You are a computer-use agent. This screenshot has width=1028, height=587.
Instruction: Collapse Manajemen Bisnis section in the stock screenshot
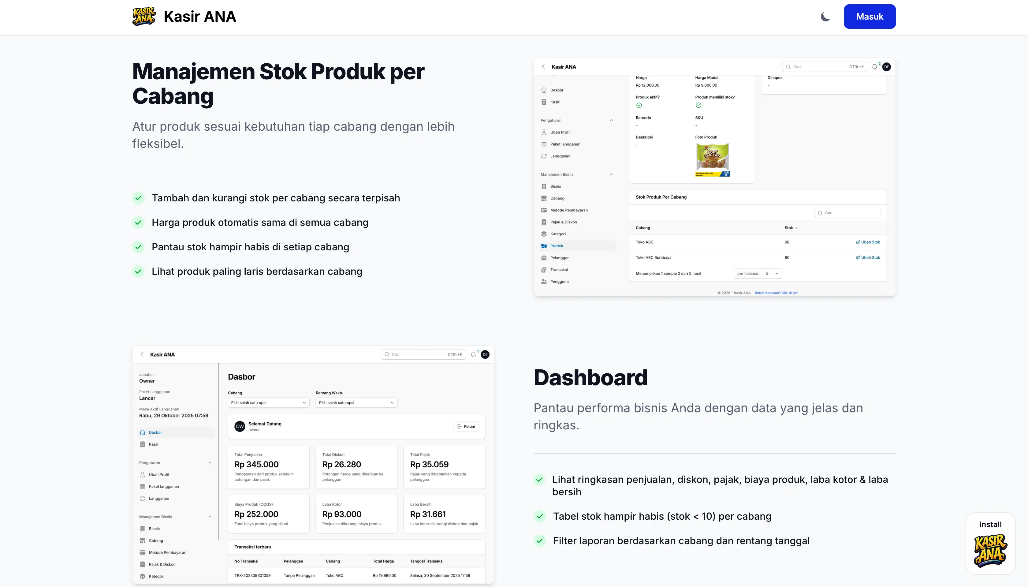click(x=611, y=174)
